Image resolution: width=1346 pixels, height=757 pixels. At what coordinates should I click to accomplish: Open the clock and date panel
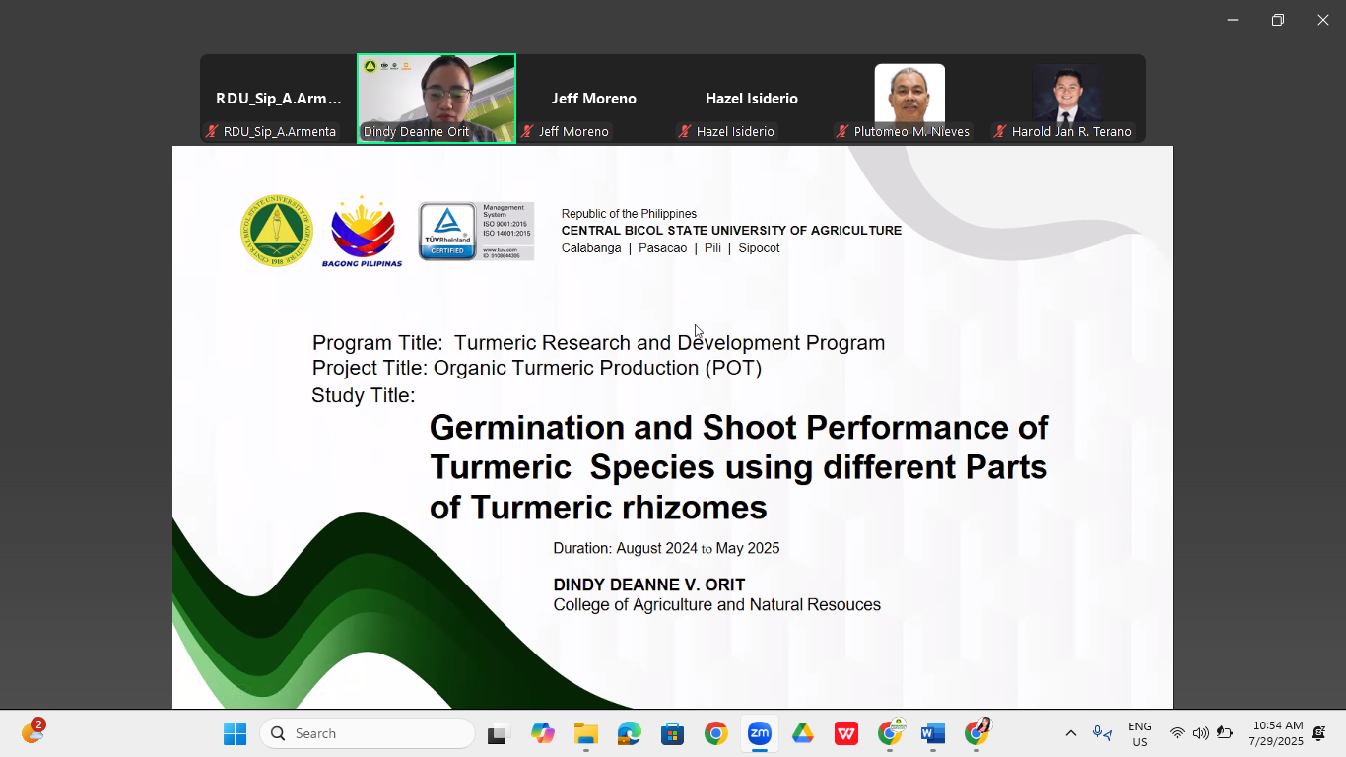point(1276,733)
